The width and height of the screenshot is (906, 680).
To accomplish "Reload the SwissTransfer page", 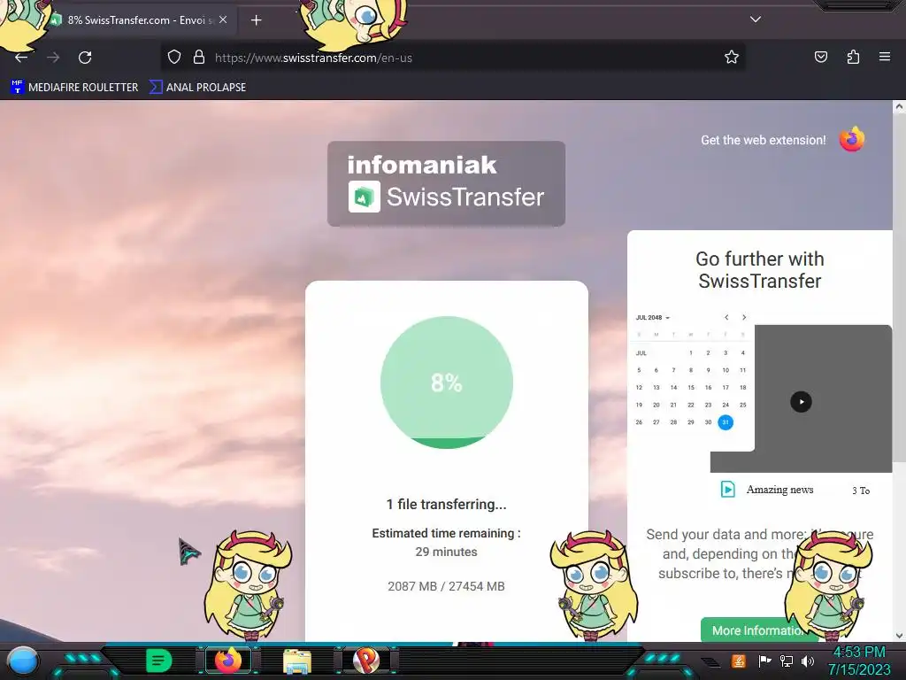I will point(85,58).
